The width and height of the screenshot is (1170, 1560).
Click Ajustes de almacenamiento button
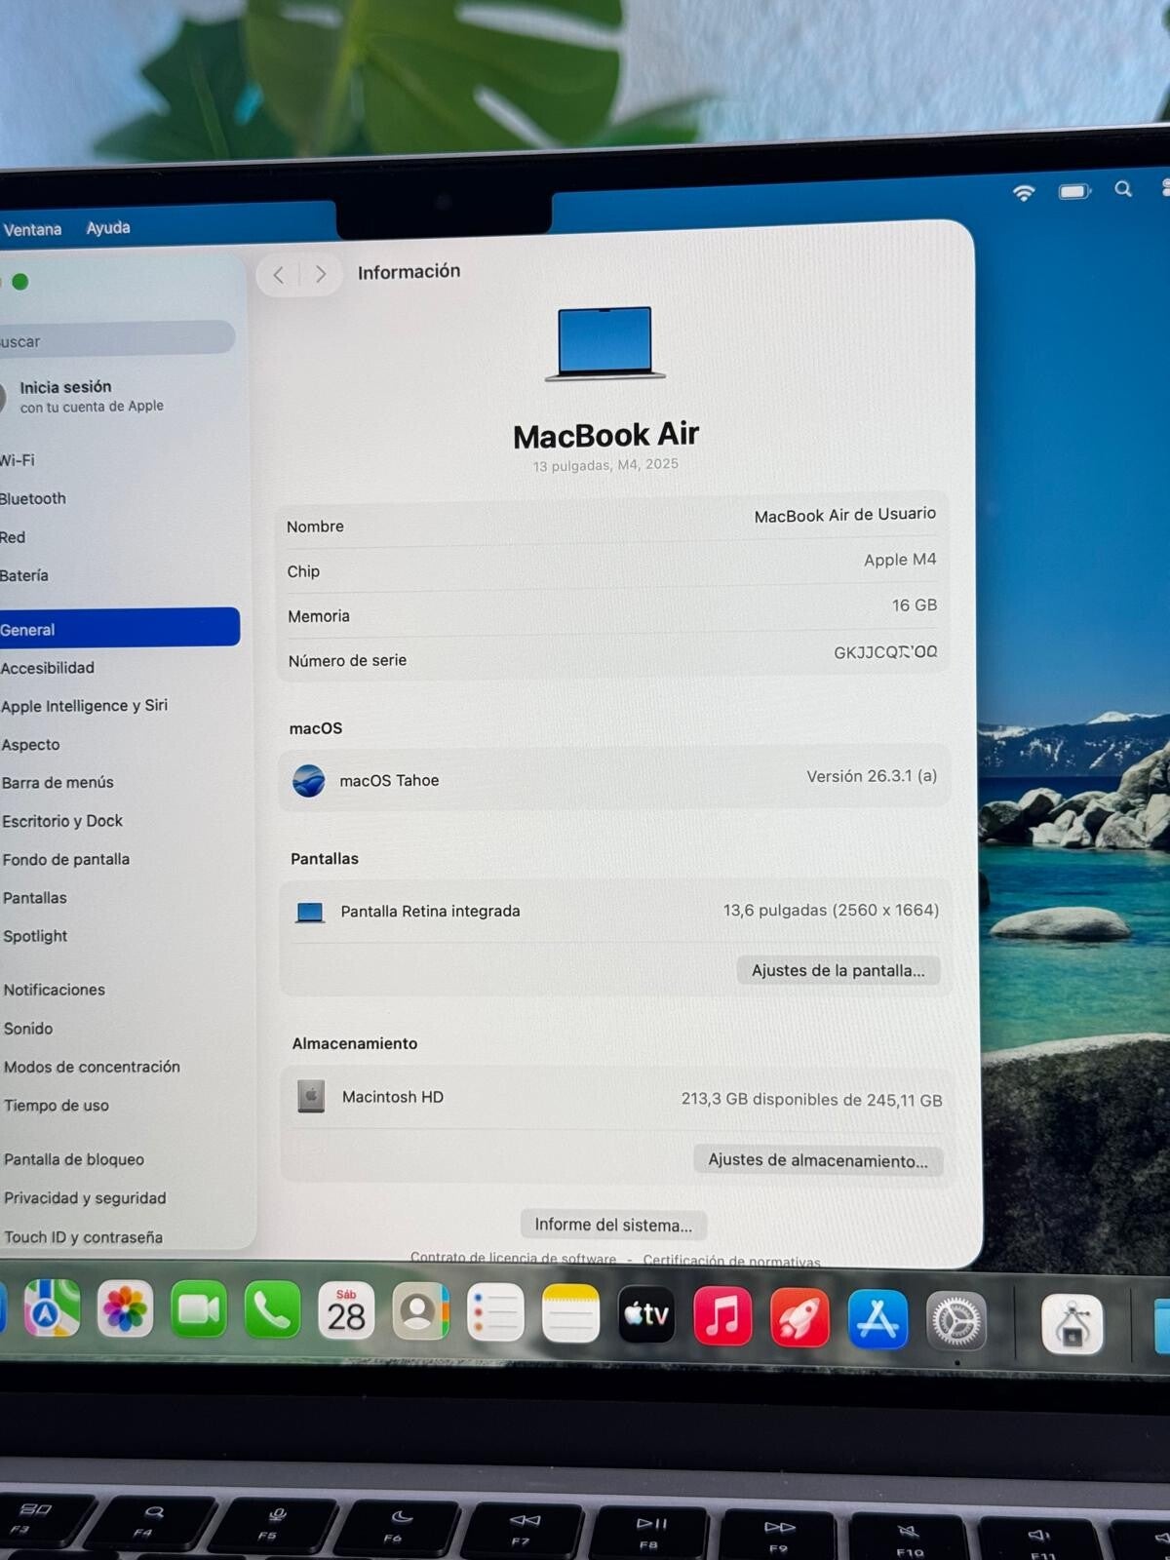(818, 1160)
